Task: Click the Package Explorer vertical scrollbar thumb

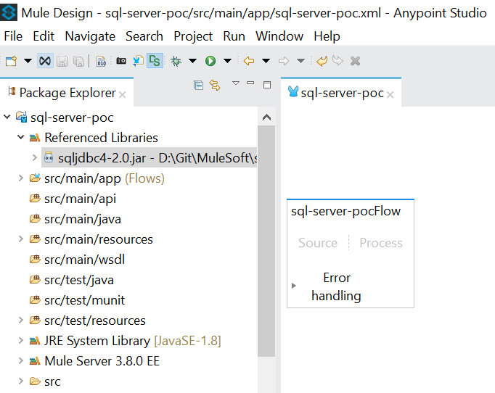Action: 267,241
